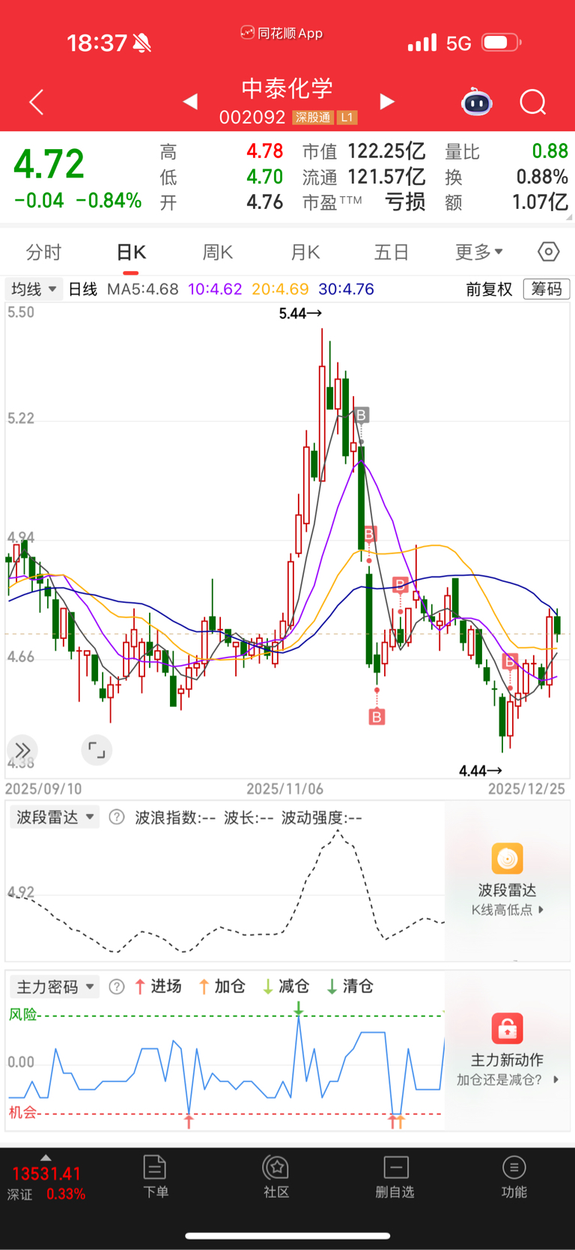Open the search magnifier icon
Image resolution: width=575 pixels, height=1250 pixels.
click(x=533, y=102)
